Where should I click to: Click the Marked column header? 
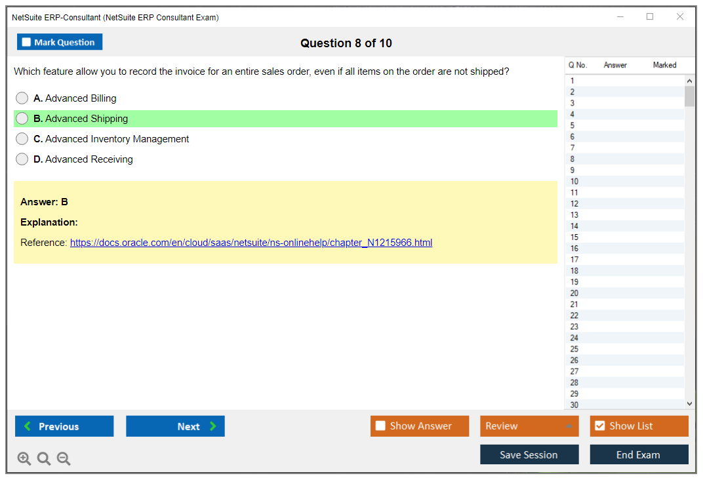(664, 65)
